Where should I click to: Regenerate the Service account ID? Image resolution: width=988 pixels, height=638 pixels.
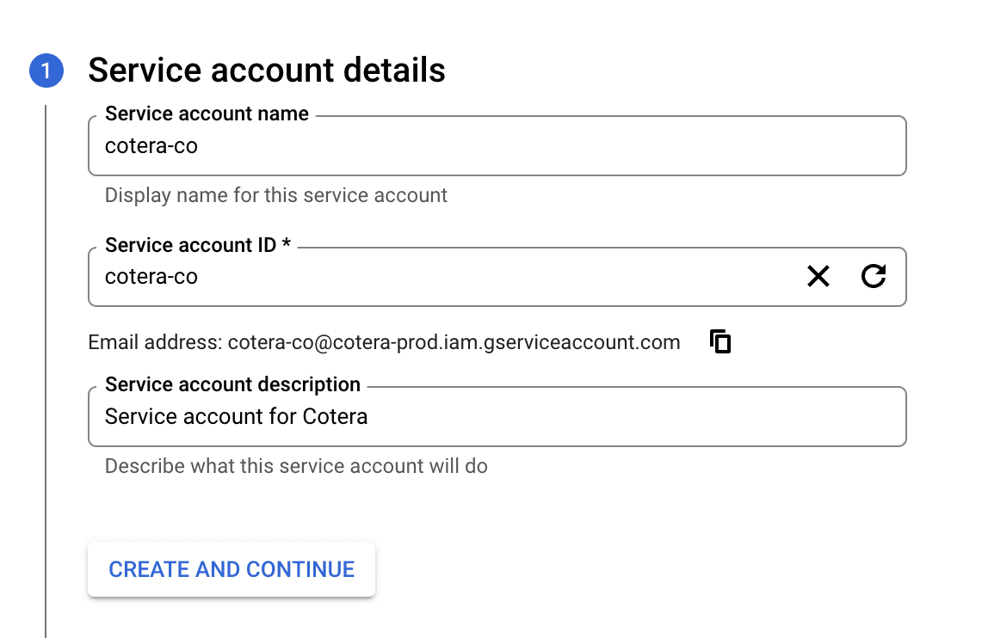874,276
